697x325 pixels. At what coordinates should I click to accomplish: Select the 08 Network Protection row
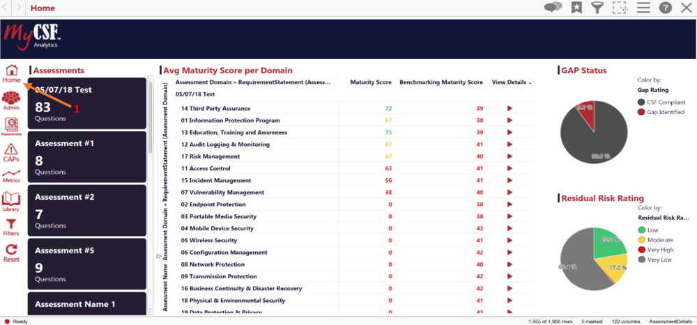pyautogui.click(x=353, y=264)
